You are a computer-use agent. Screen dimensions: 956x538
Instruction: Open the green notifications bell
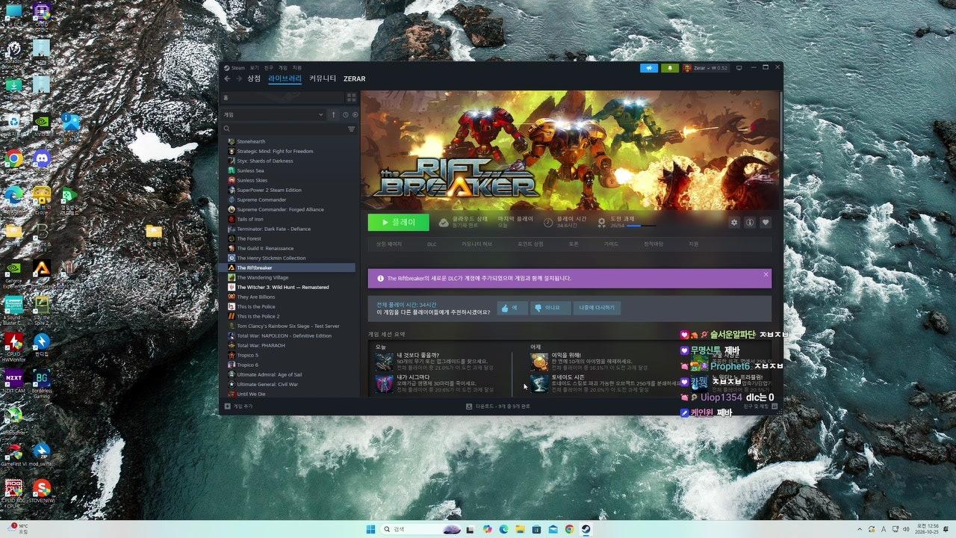coord(669,68)
